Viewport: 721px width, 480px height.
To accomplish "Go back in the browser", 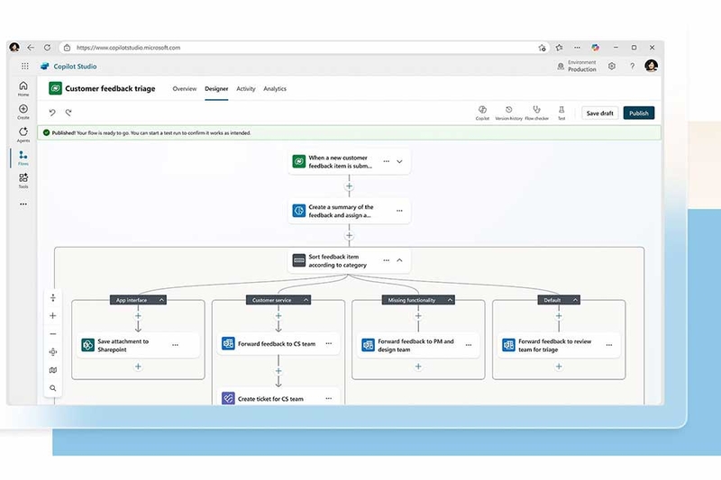I will (x=31, y=48).
